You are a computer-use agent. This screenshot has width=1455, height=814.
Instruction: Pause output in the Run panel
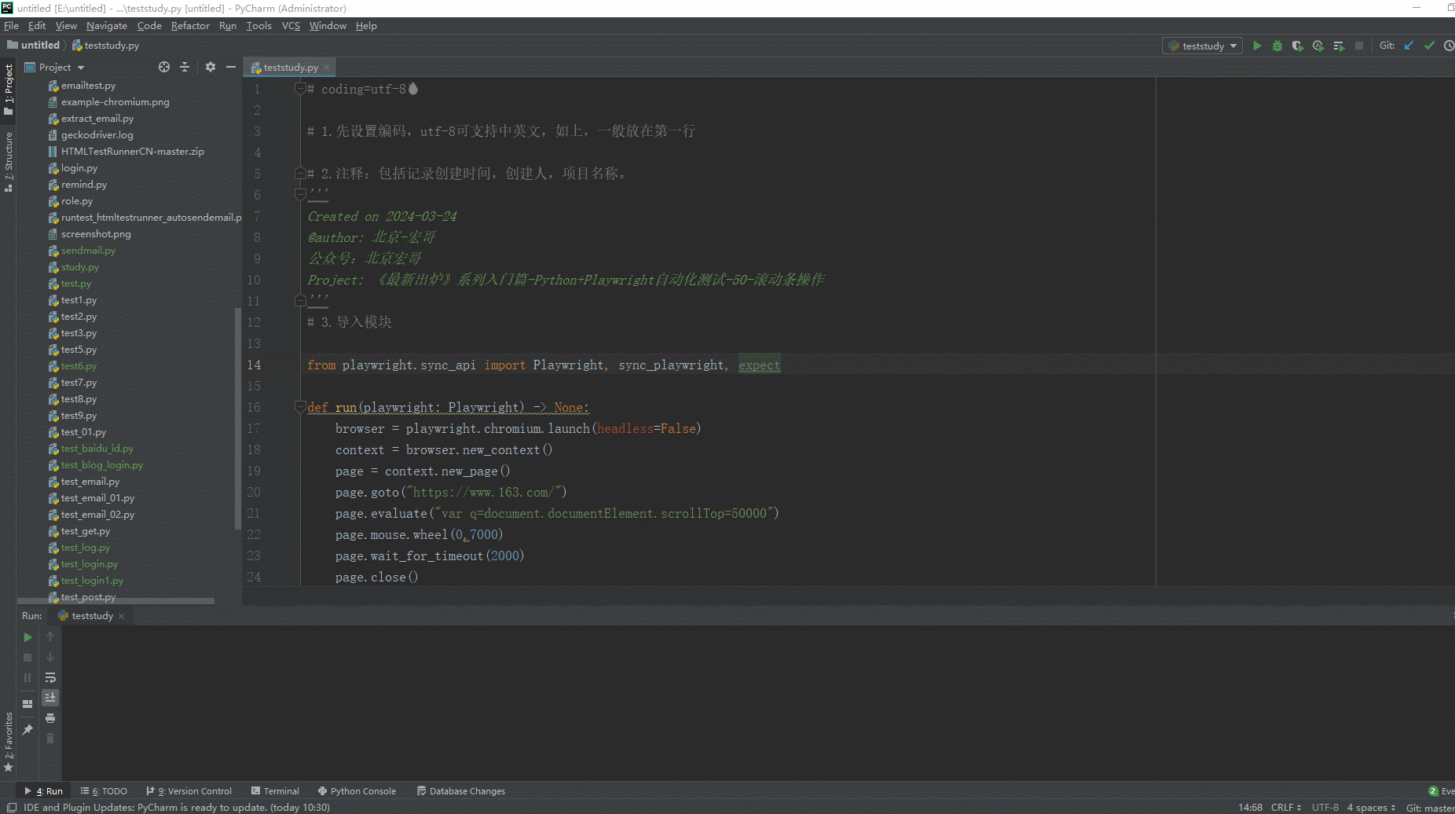pos(27,677)
